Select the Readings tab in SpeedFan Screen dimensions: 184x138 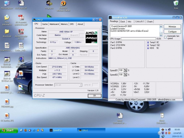click(x=114, y=21)
